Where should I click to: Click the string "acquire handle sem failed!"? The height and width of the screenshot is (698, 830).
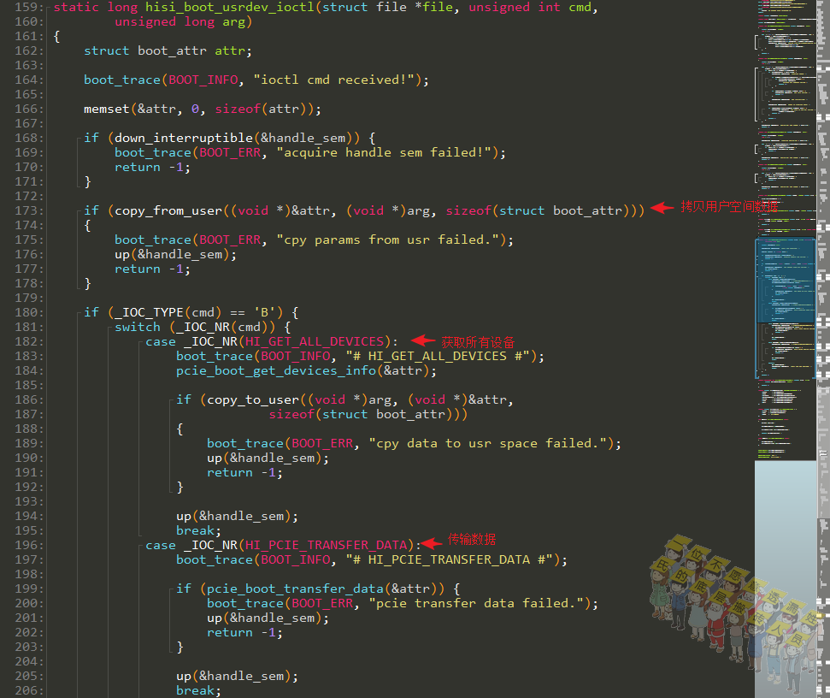tap(384, 152)
